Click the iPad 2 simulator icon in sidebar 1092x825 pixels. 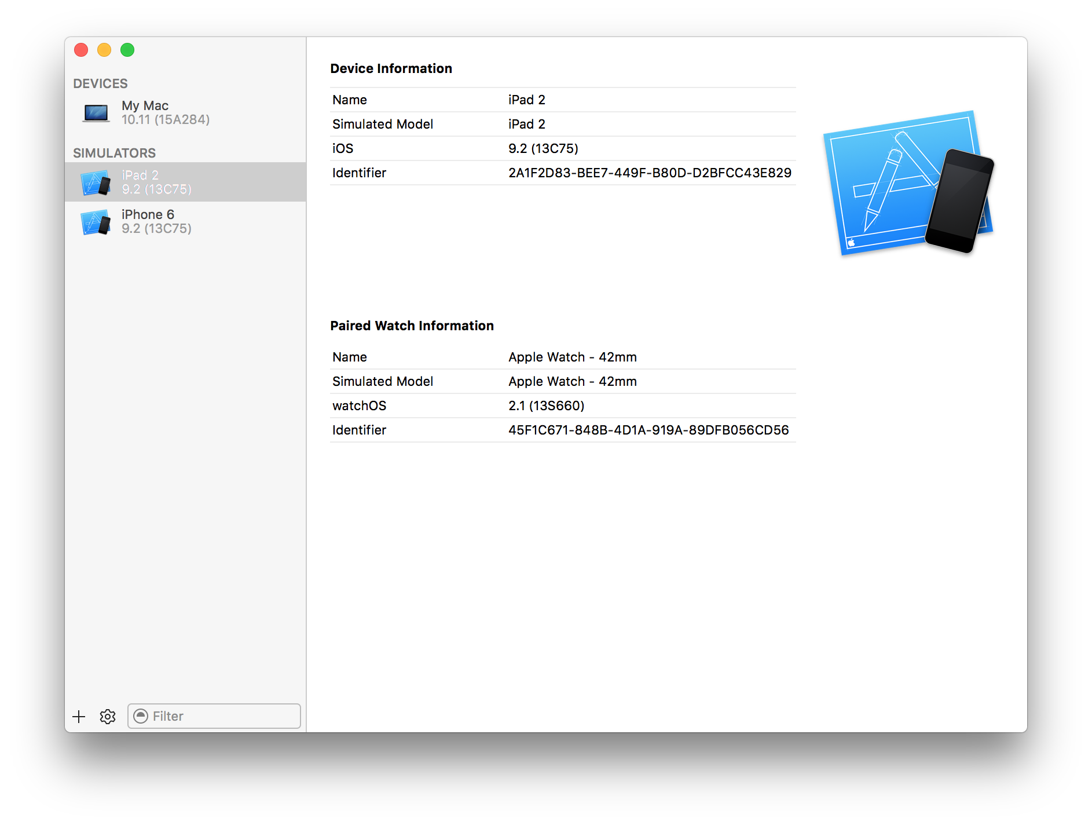tap(96, 182)
